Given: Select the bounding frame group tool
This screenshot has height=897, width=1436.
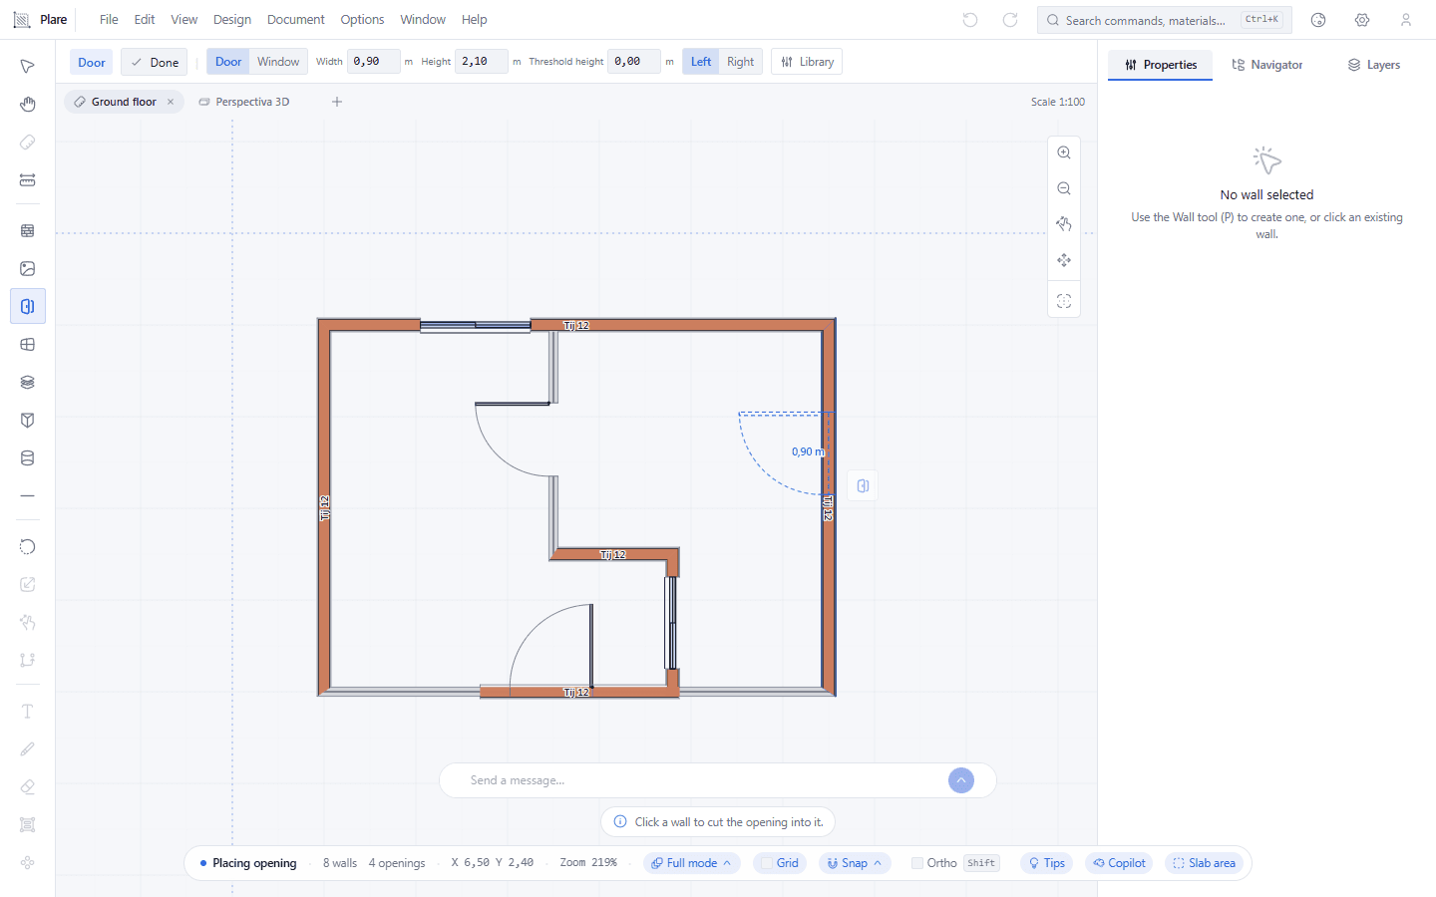Looking at the screenshot, I should [28, 824].
